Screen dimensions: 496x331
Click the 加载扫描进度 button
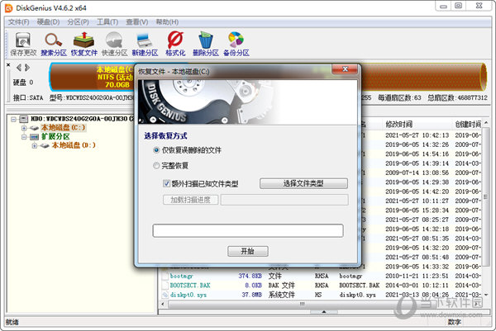click(190, 200)
